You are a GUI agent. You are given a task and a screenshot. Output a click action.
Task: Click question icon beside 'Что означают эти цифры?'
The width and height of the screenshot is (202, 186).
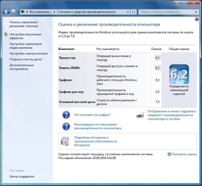[x=66, y=115]
